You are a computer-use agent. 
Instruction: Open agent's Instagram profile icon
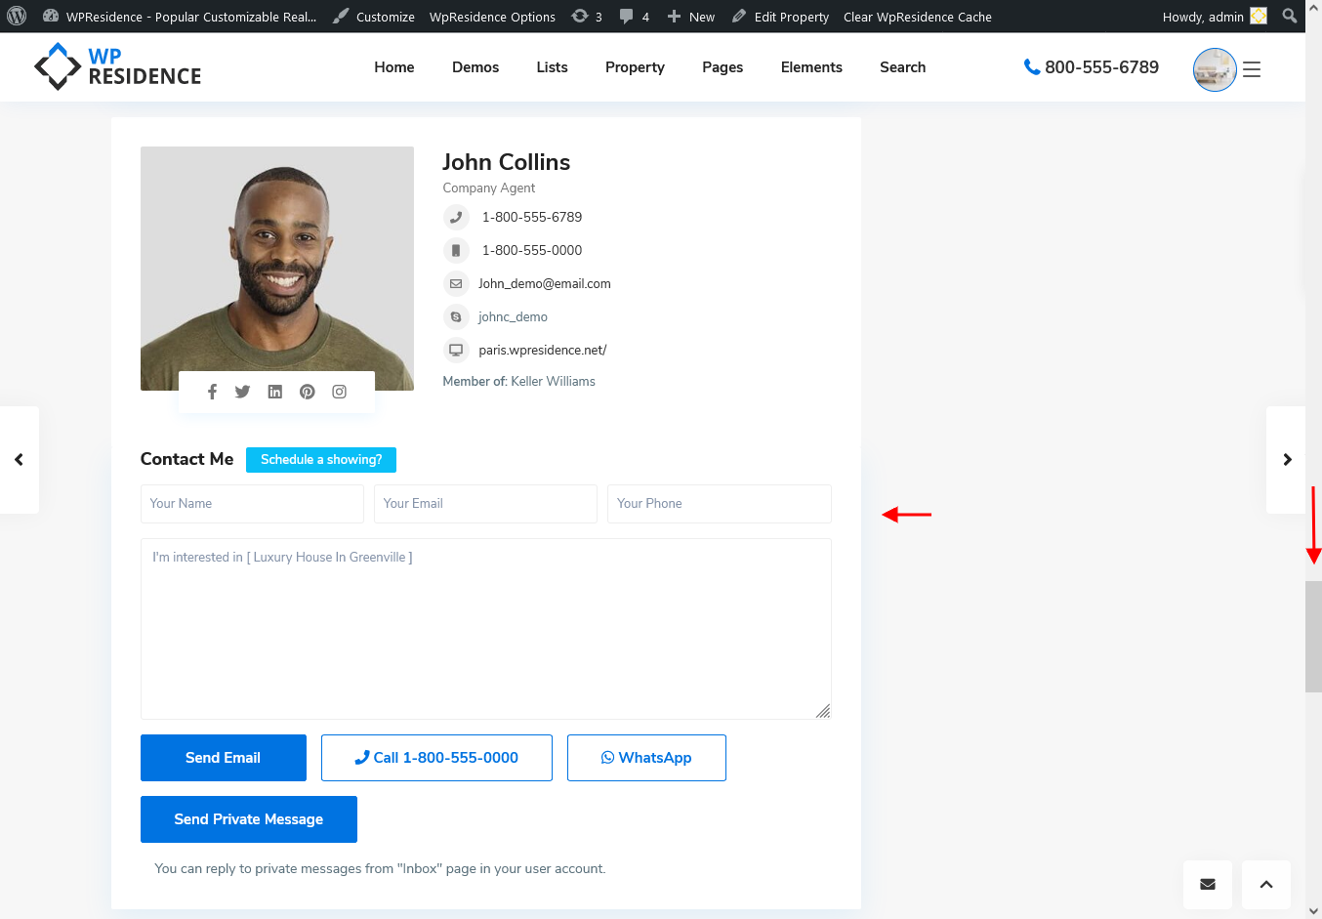(340, 392)
